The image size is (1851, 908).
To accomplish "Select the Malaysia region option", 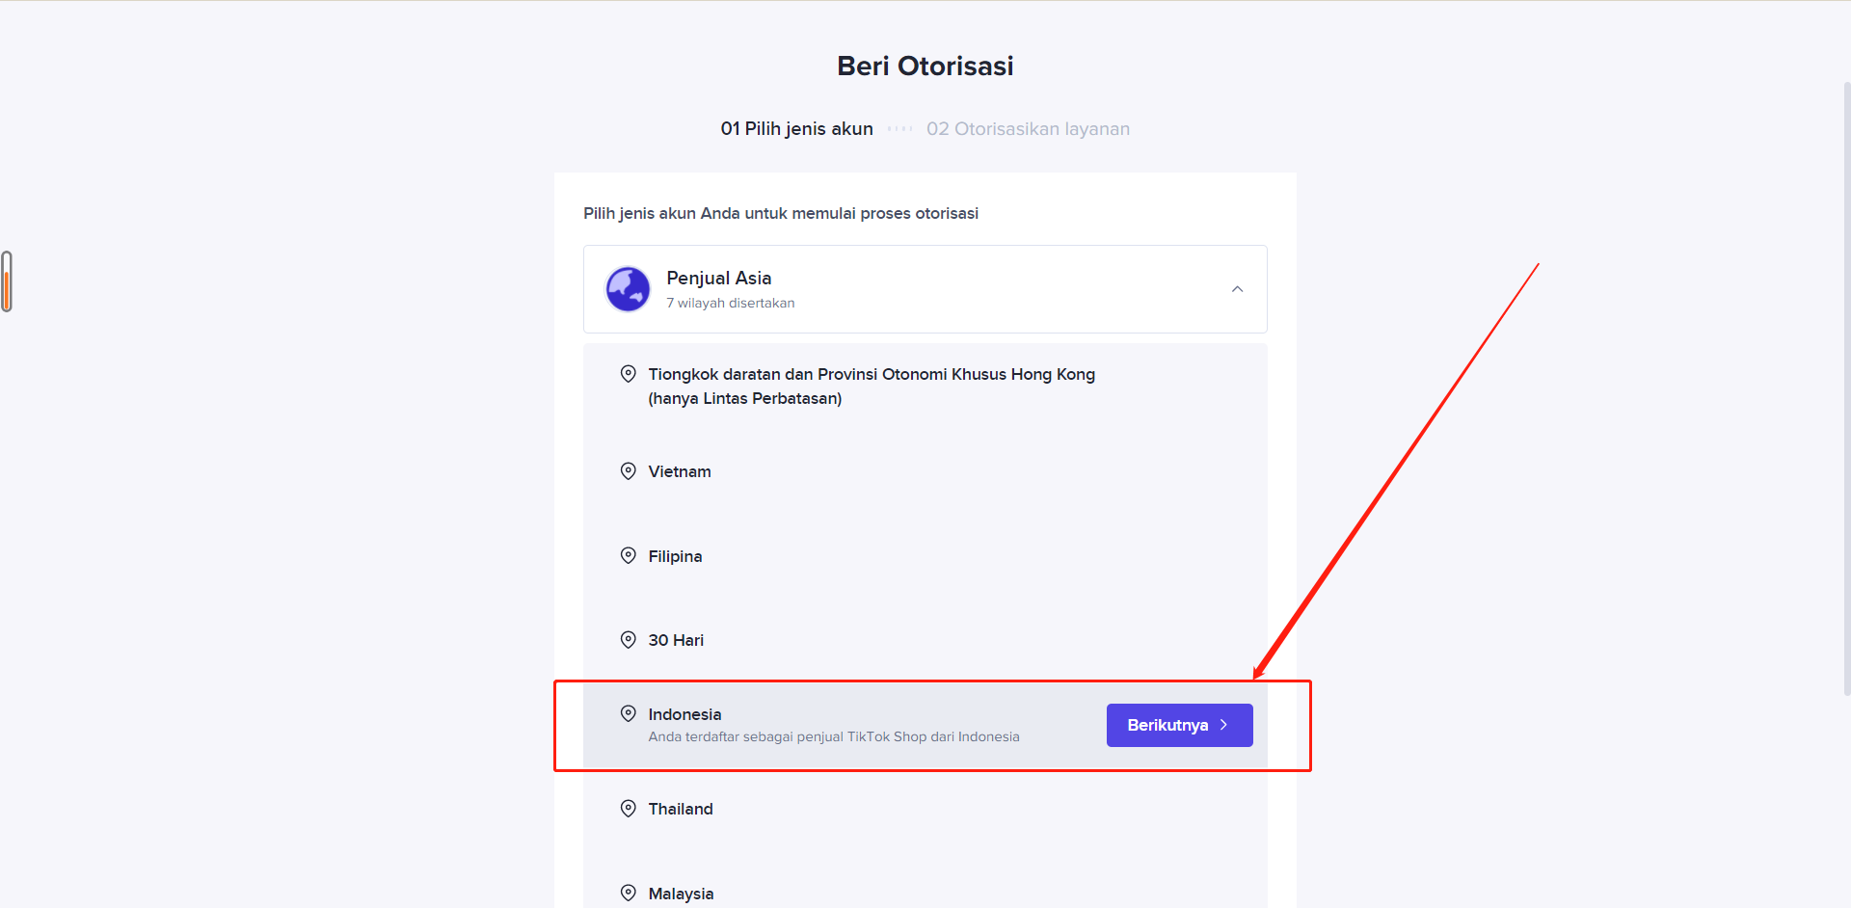I will (x=681, y=894).
